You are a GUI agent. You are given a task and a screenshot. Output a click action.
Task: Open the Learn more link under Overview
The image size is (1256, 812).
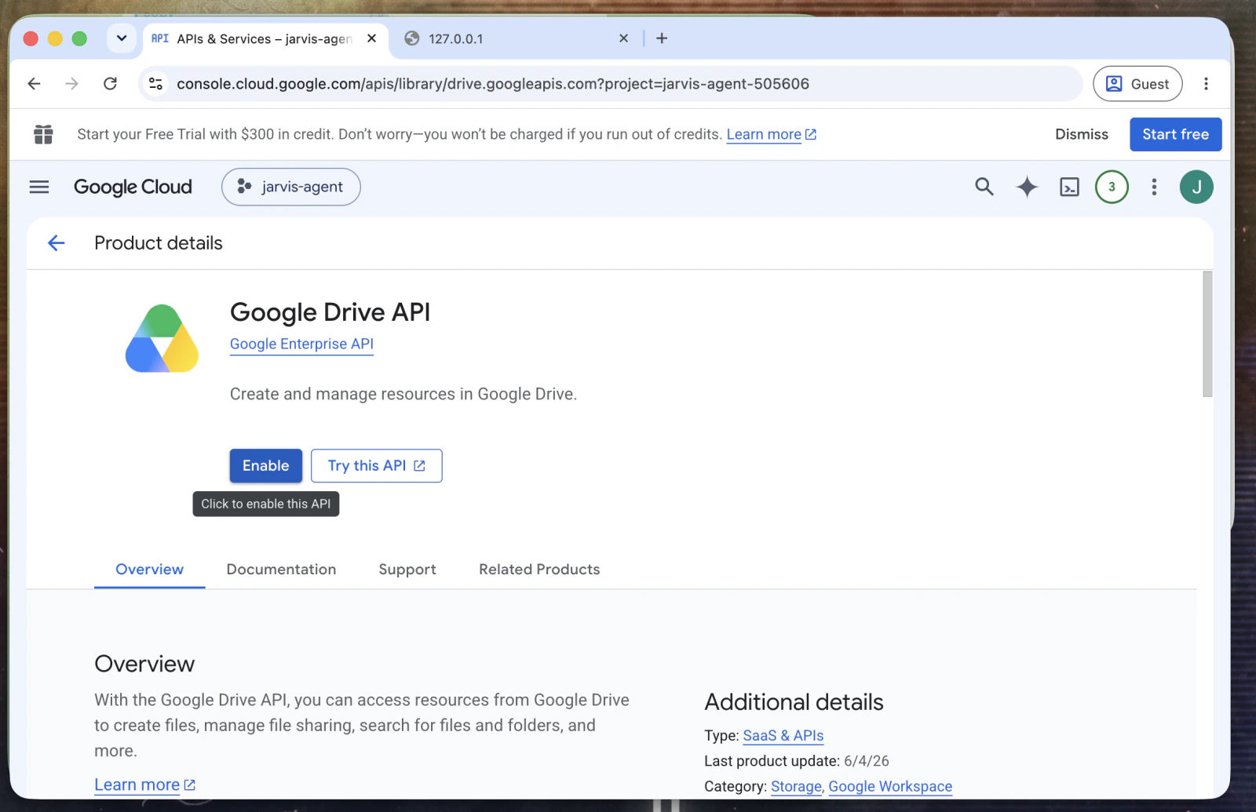point(144,785)
